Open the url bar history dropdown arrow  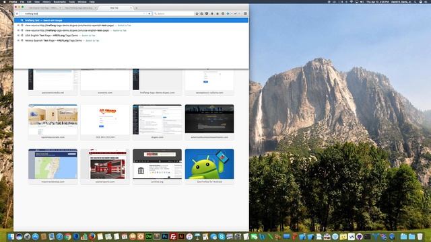click(144, 13)
